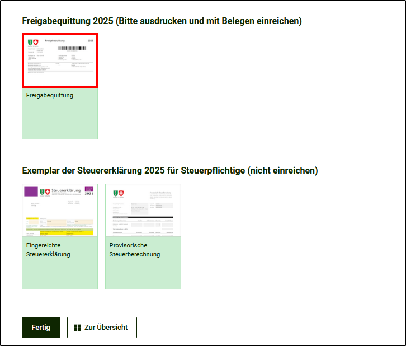Click the heading 'Freigabequittung 2025 (Bitte ausdrucken…)'
The height and width of the screenshot is (346, 406).
click(162, 21)
